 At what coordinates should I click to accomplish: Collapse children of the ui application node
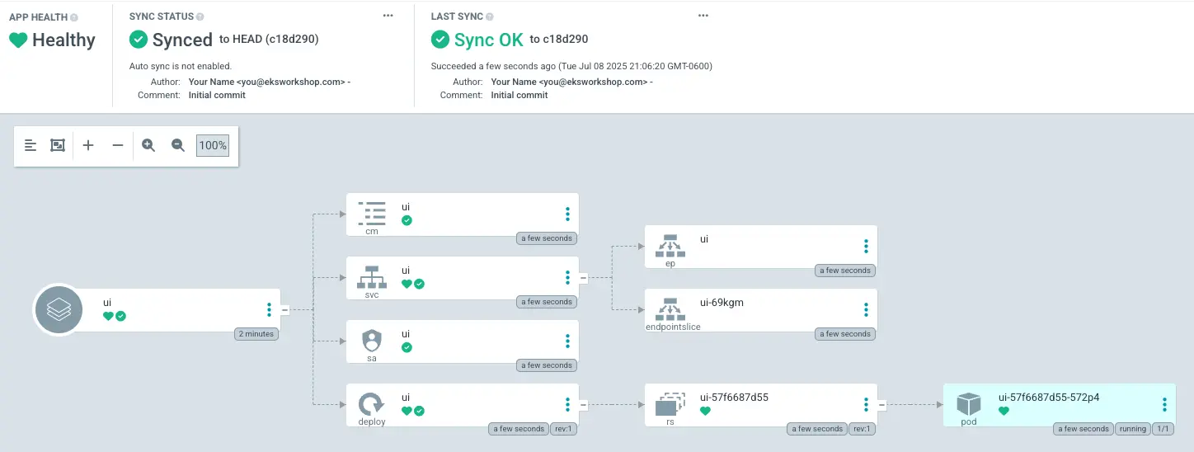pos(285,310)
